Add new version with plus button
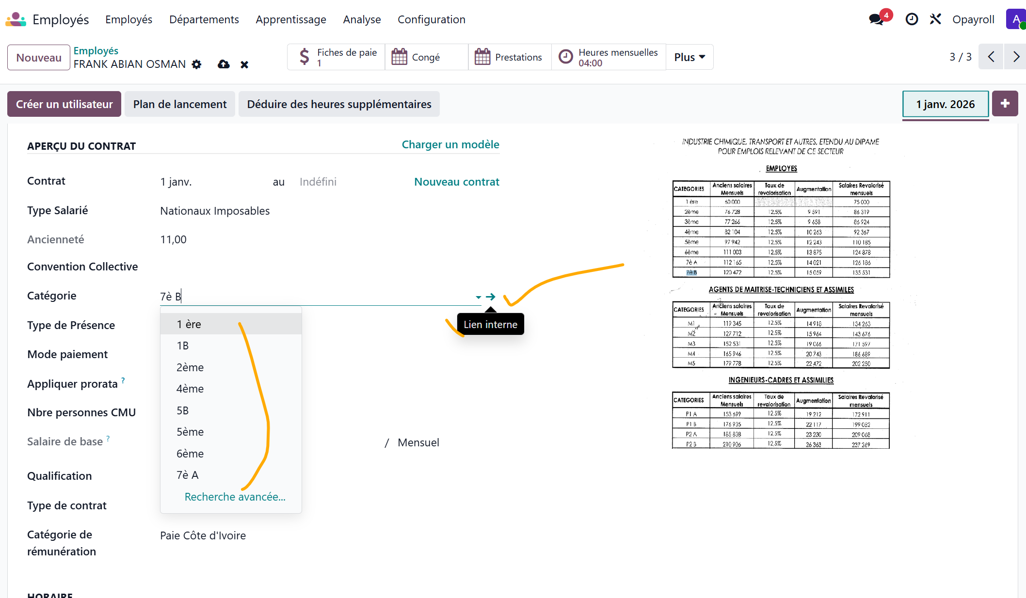 tap(1005, 104)
